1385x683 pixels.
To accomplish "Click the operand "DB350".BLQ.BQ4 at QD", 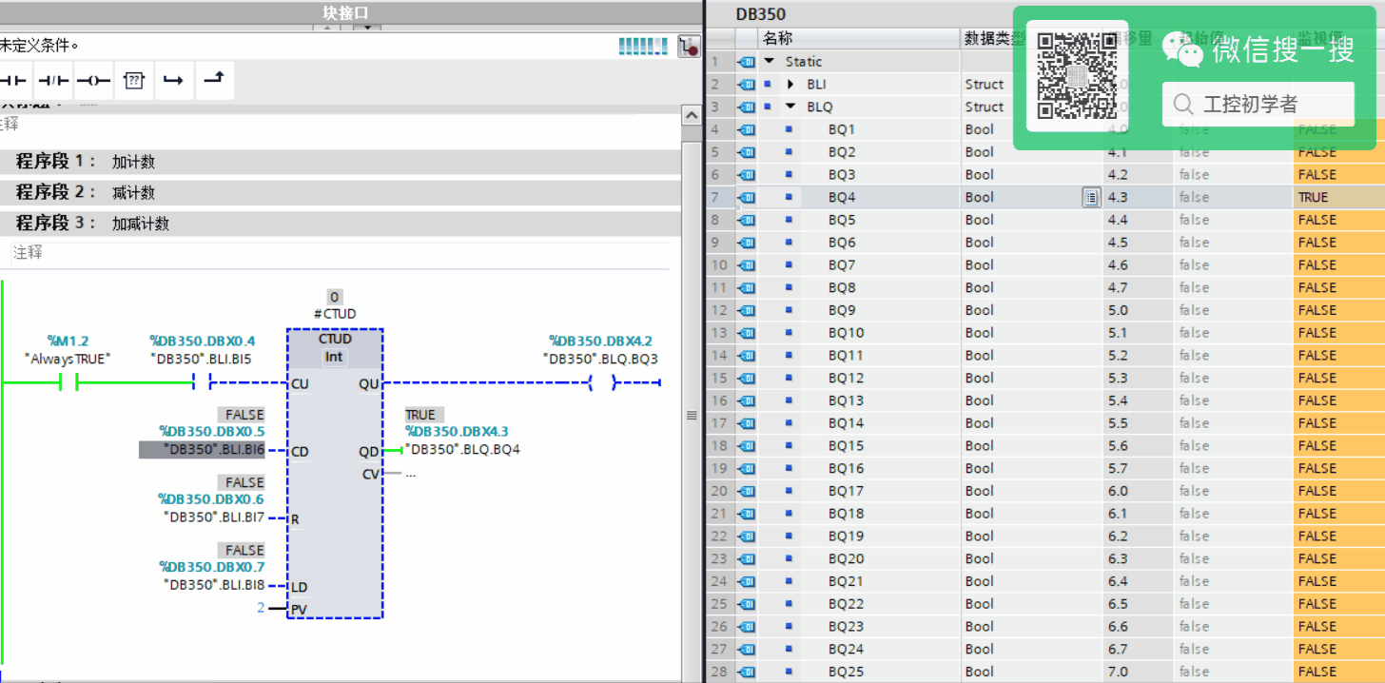I will click(x=462, y=449).
